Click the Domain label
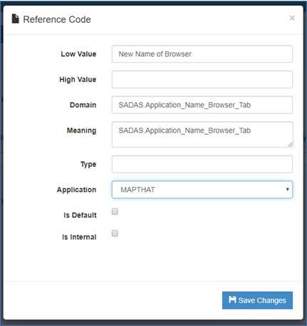Image resolution: width=307 pixels, height=326 pixels. [x=83, y=105]
